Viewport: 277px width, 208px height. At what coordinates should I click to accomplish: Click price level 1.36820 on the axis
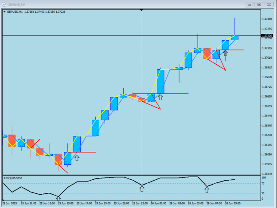[267, 77]
